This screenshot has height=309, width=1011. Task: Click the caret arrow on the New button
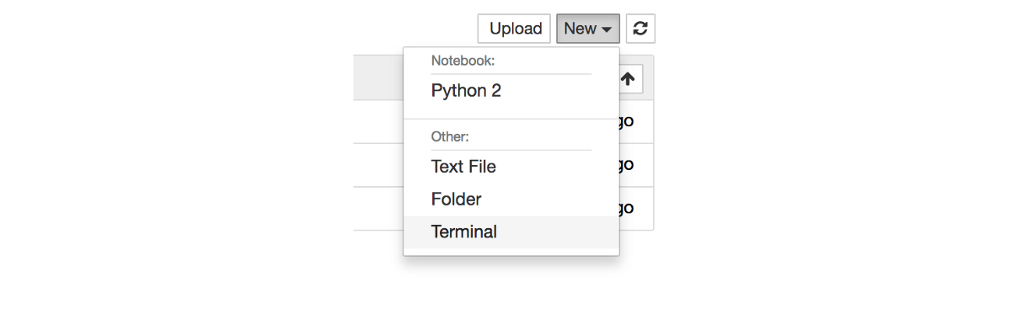click(x=607, y=29)
